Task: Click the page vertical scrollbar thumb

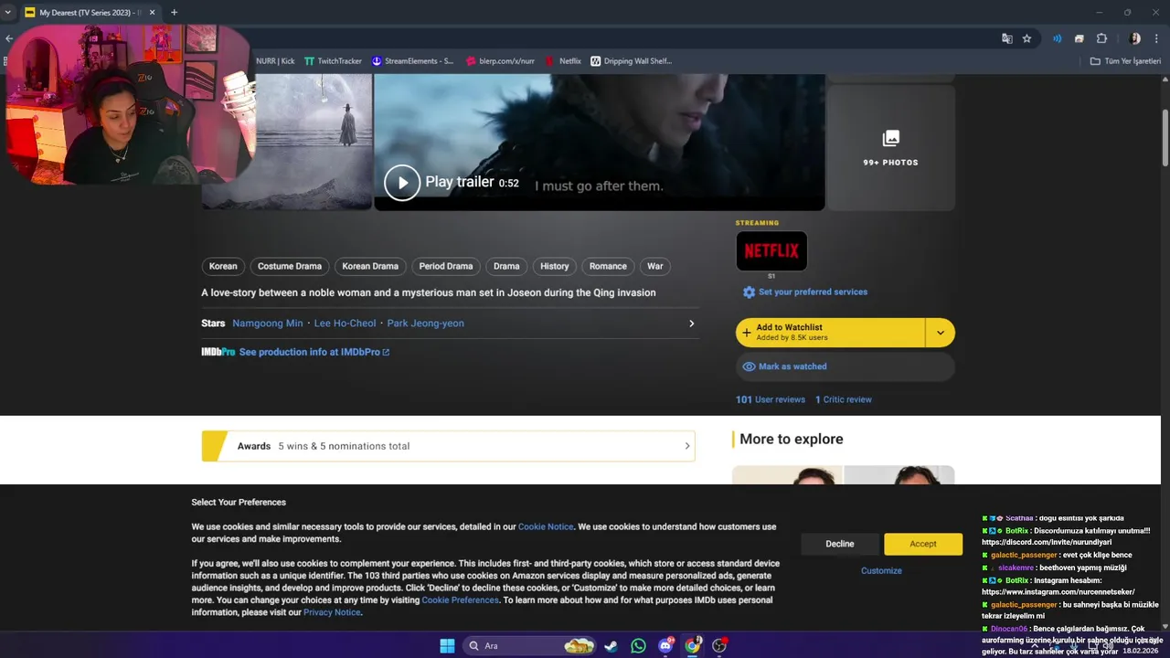Action: click(1165, 136)
